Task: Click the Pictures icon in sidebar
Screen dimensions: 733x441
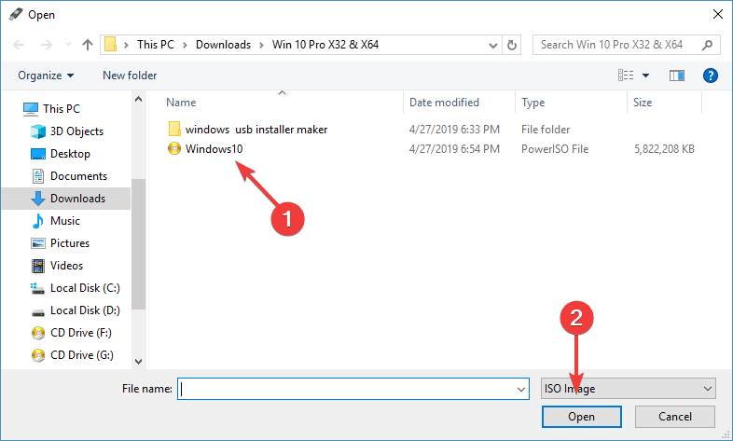Action: tap(38, 243)
